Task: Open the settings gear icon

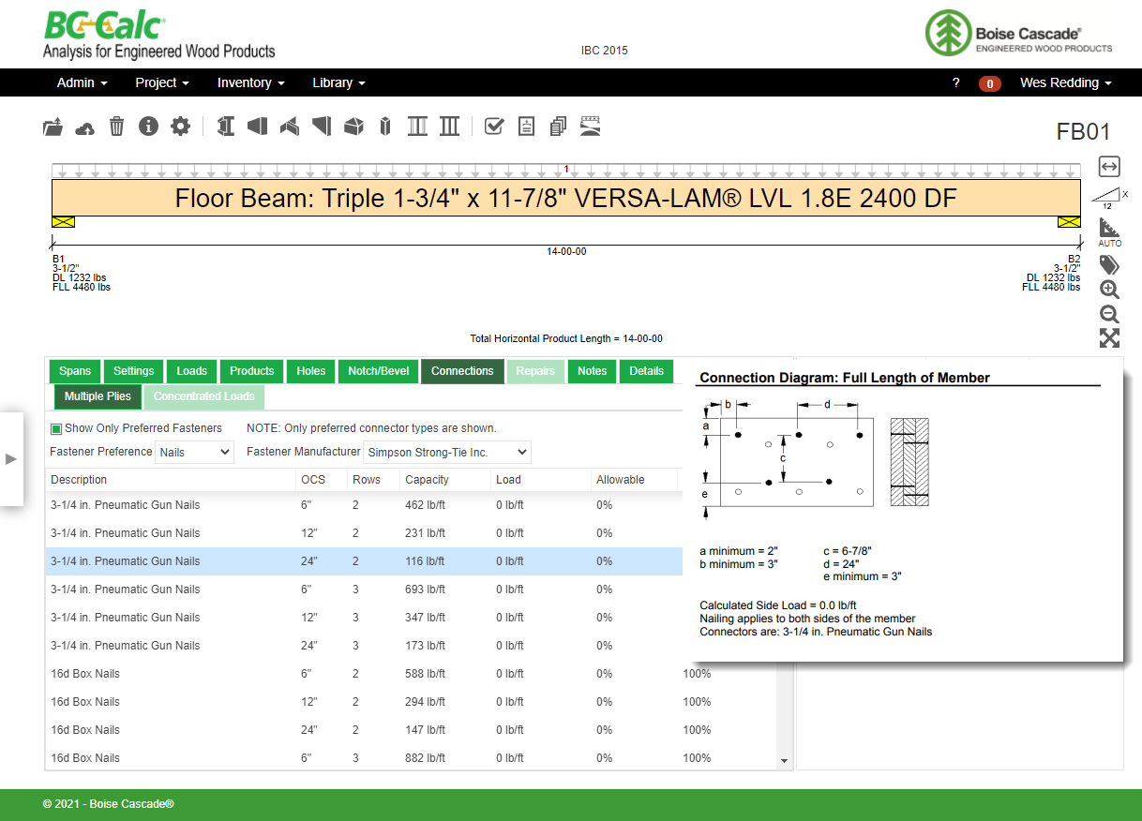Action: 180,126
